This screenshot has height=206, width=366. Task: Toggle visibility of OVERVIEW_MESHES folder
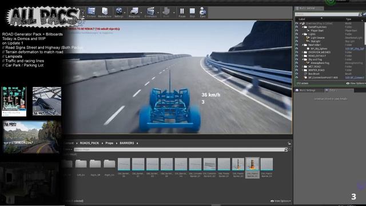pos(297,52)
